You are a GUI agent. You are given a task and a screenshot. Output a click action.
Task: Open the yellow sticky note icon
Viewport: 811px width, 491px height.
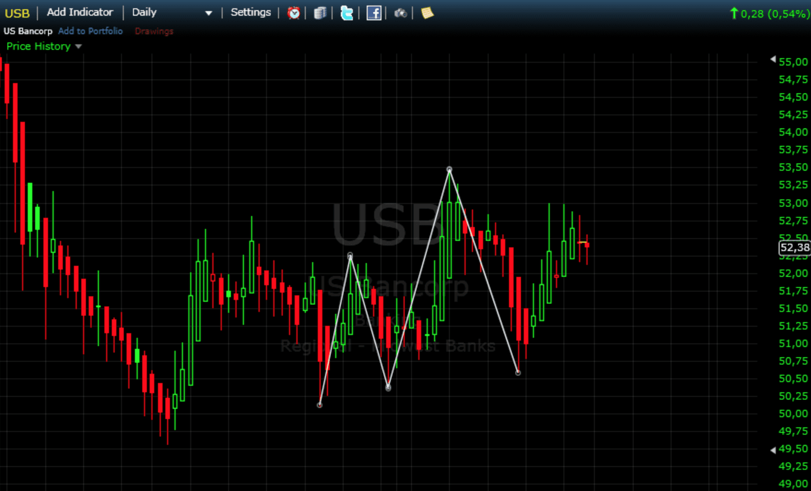[427, 13]
